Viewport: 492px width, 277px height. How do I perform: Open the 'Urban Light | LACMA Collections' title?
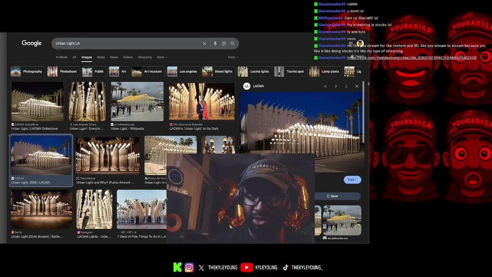coord(35,129)
